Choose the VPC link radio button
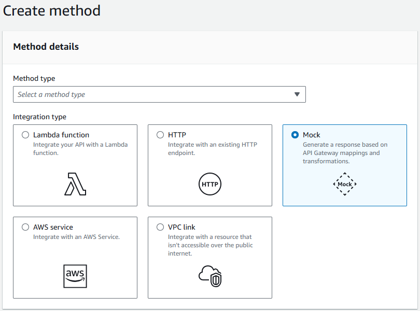Image resolution: width=420 pixels, height=311 pixels. click(x=160, y=227)
